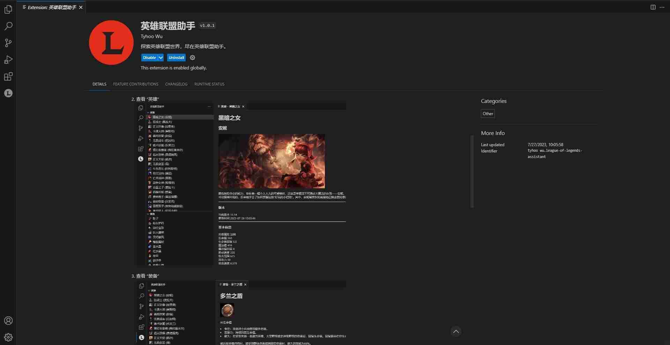Screen dimensions: 670x345
Task: Close the 英雄联盟助手 extension tab
Action: [x=81, y=7]
